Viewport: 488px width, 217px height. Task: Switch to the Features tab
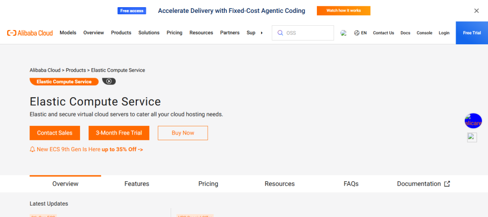point(137,184)
